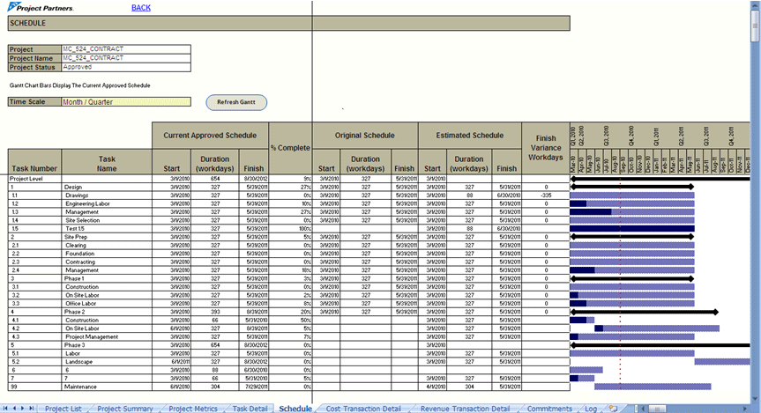
Task: Select the Contracting task cell
Action: click(107, 262)
